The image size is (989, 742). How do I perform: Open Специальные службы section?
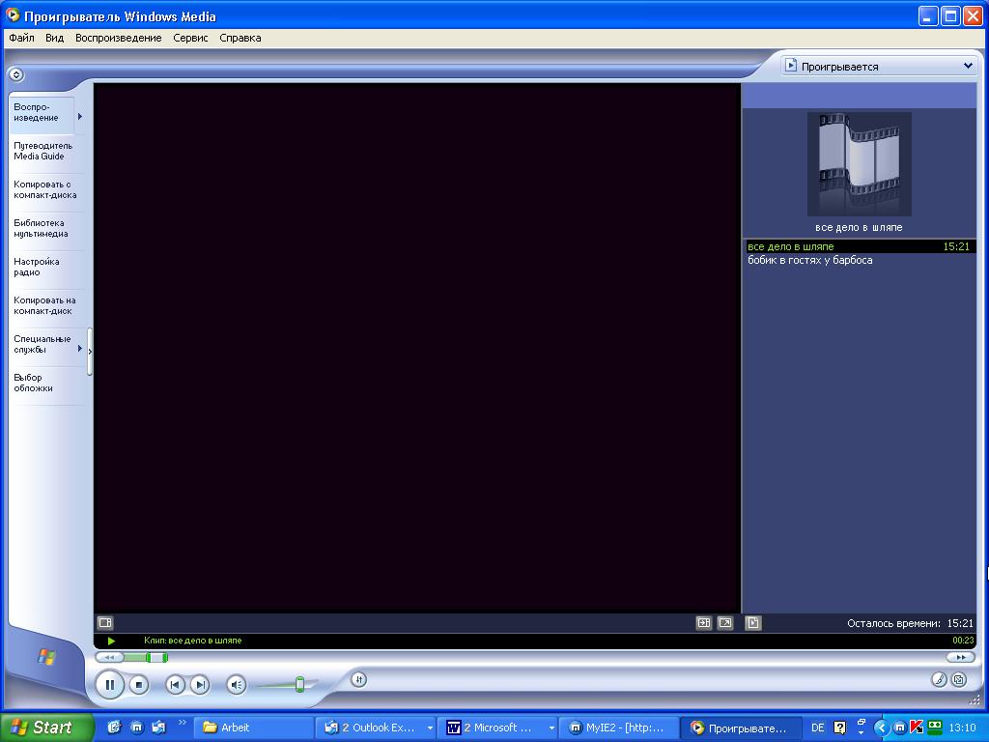(42, 344)
